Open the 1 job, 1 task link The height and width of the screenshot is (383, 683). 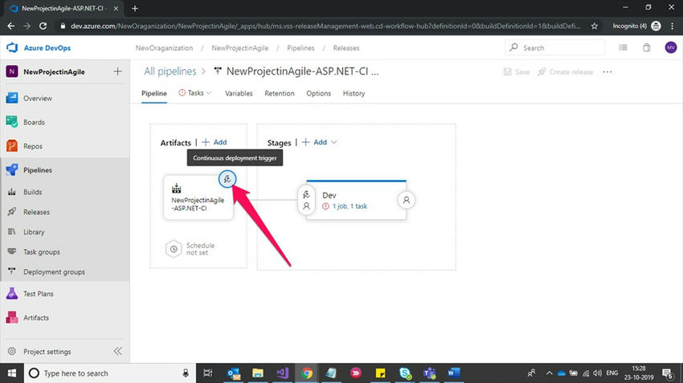tap(350, 206)
